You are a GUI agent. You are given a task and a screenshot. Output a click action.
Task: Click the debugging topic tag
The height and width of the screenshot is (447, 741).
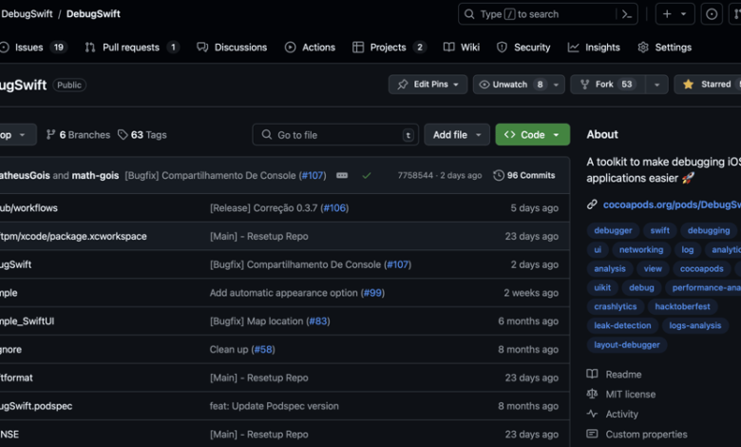709,231
